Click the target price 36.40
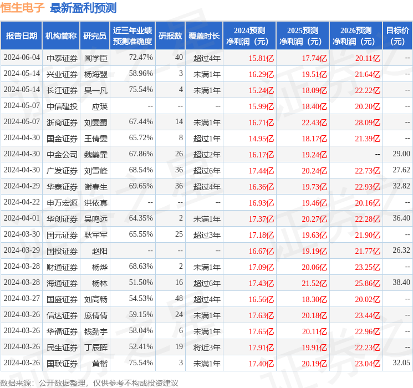Image resolution: width=413 pixels, height=388 pixels. coord(401,218)
